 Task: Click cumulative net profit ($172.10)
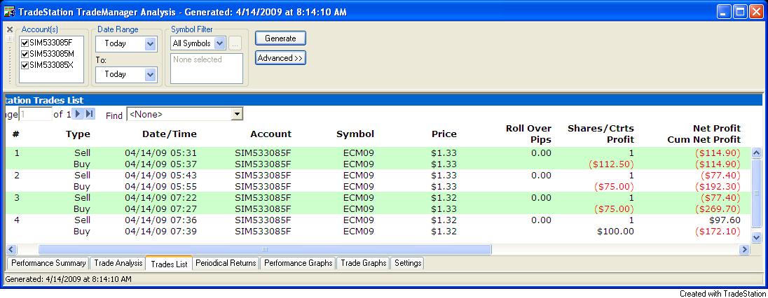pyautogui.click(x=718, y=232)
